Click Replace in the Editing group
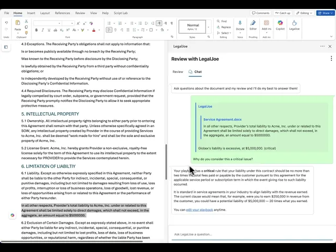This screenshot has width=336, height=252. (224, 27)
